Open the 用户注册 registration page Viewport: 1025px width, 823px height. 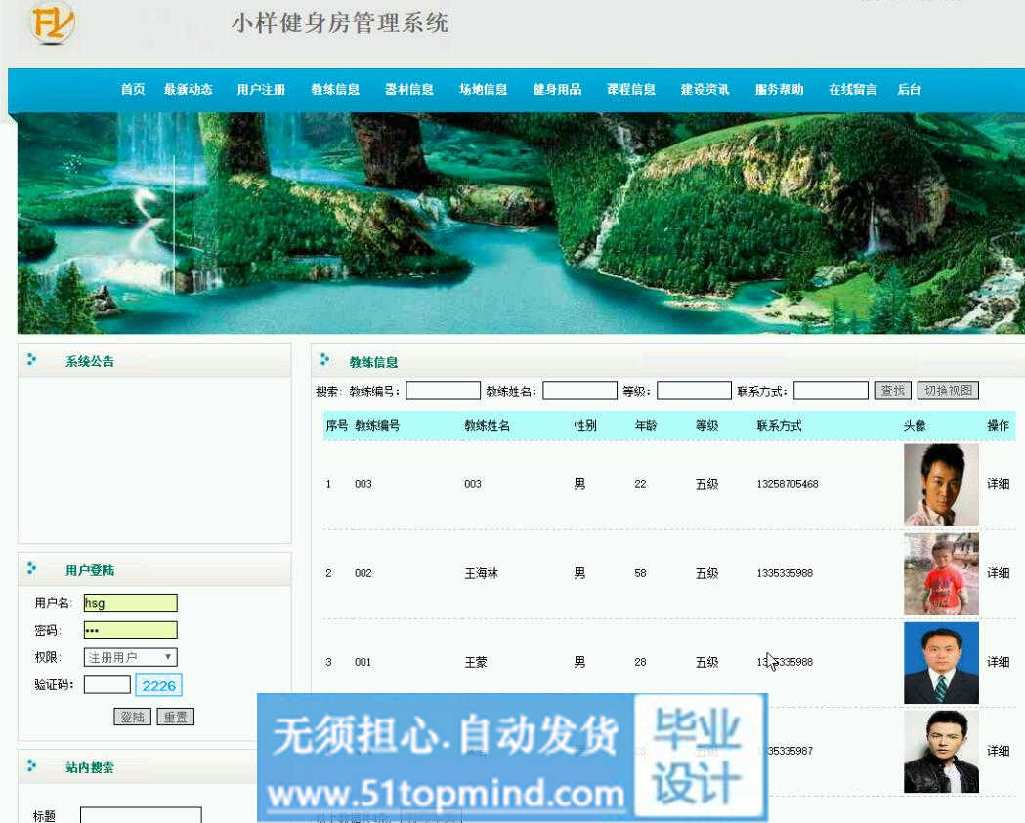[x=262, y=89]
